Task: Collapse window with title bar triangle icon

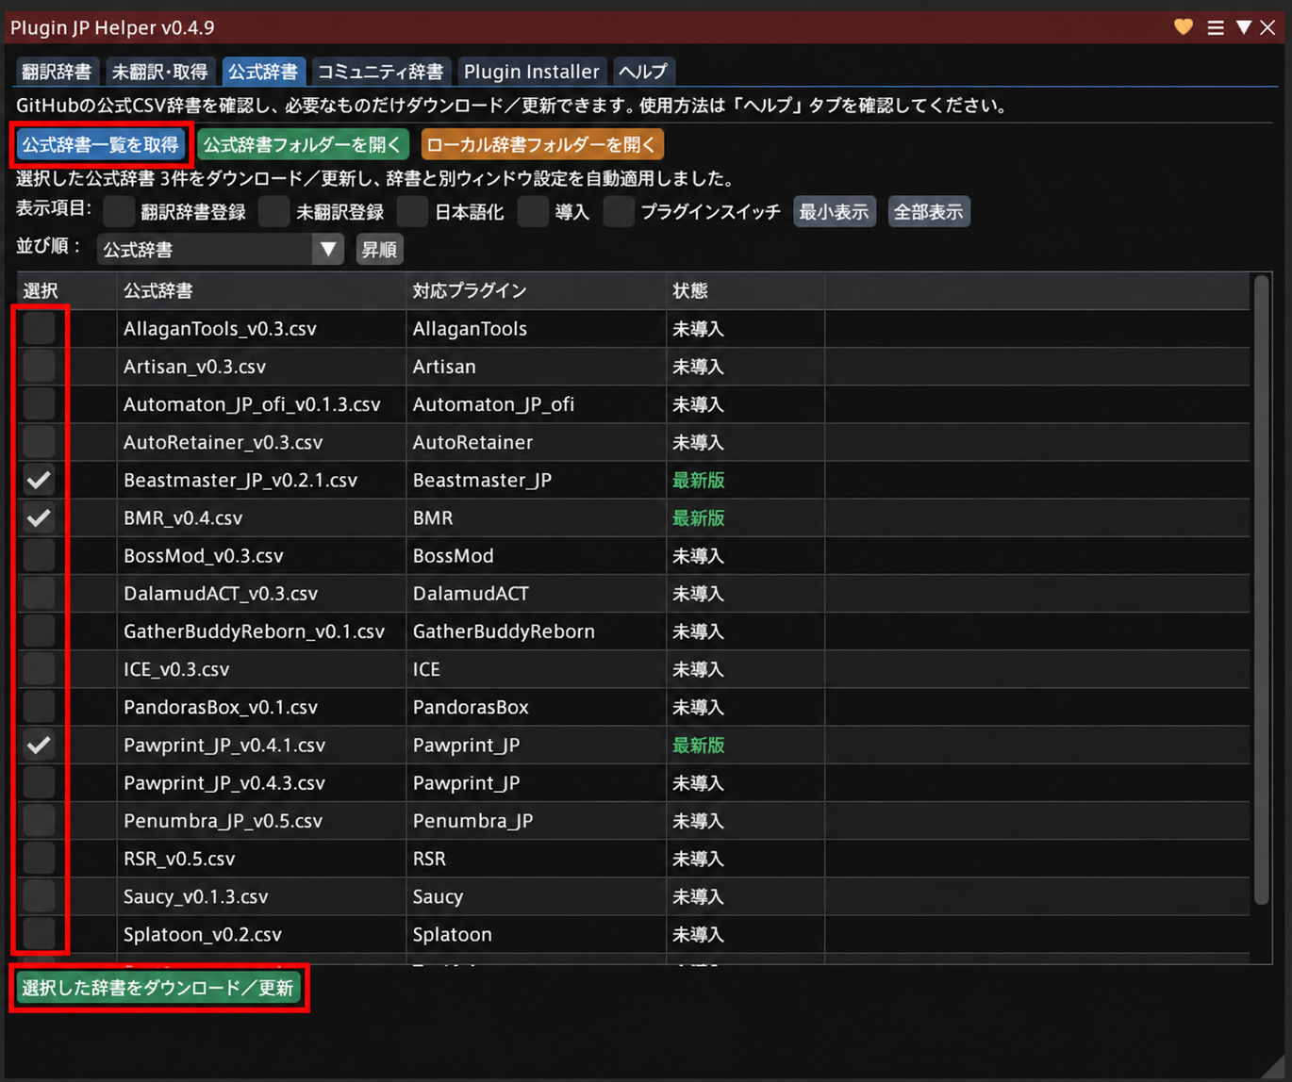Action: click(x=1244, y=27)
